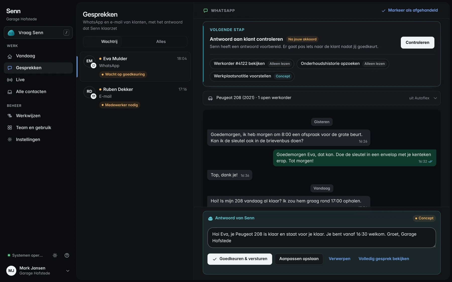Open the Live broadcast icon
This screenshot has height=282, width=452.
[x=10, y=80]
